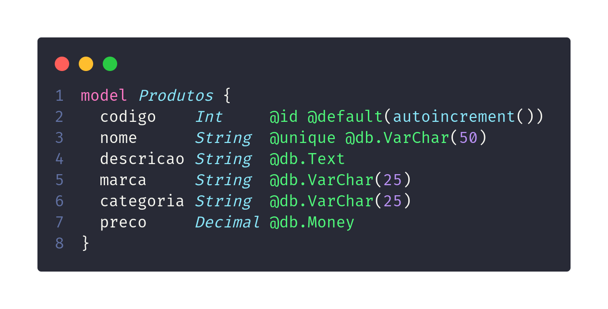The height and width of the screenshot is (309, 608).
Task: Click line number 5 in gutter
Action: (x=60, y=180)
